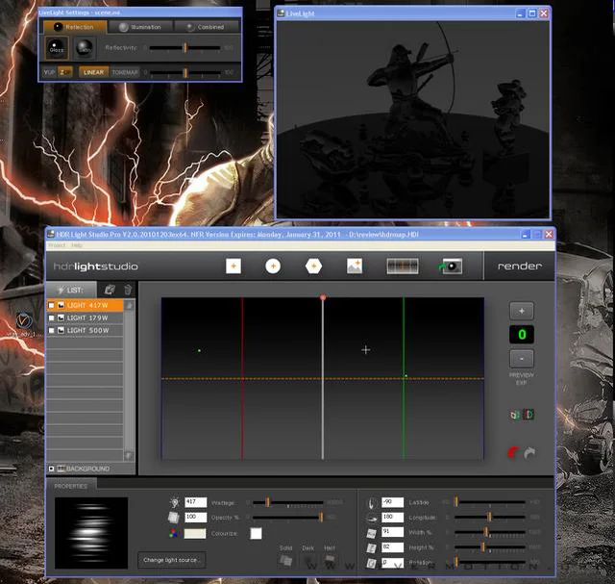Click the opacity icon in properties
This screenshot has height=584, width=615.
[x=174, y=518]
